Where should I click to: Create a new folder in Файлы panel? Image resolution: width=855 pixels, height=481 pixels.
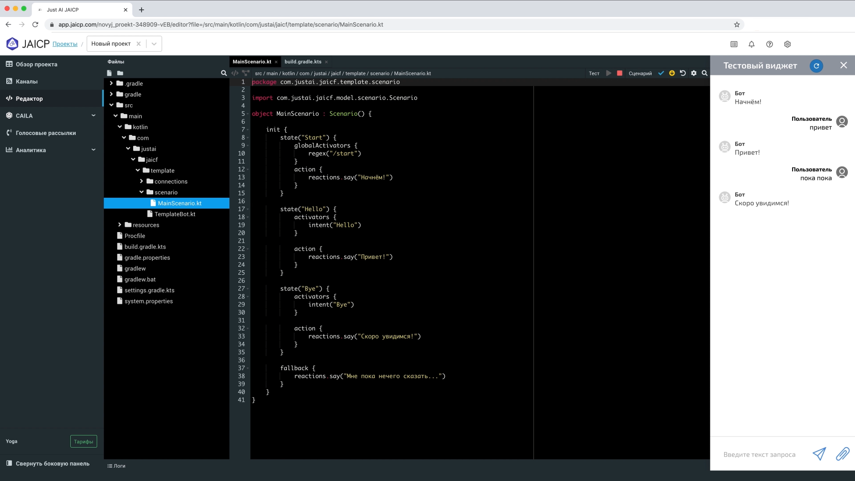(120, 73)
